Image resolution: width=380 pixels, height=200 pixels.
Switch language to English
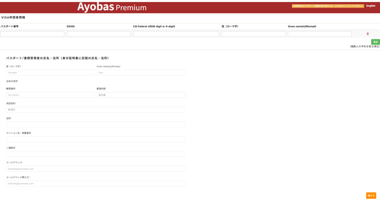tap(370, 6)
